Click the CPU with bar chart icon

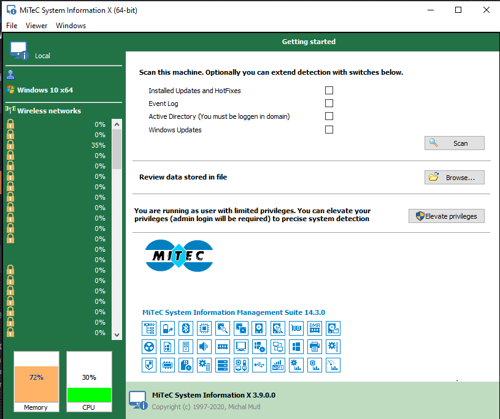click(x=315, y=365)
